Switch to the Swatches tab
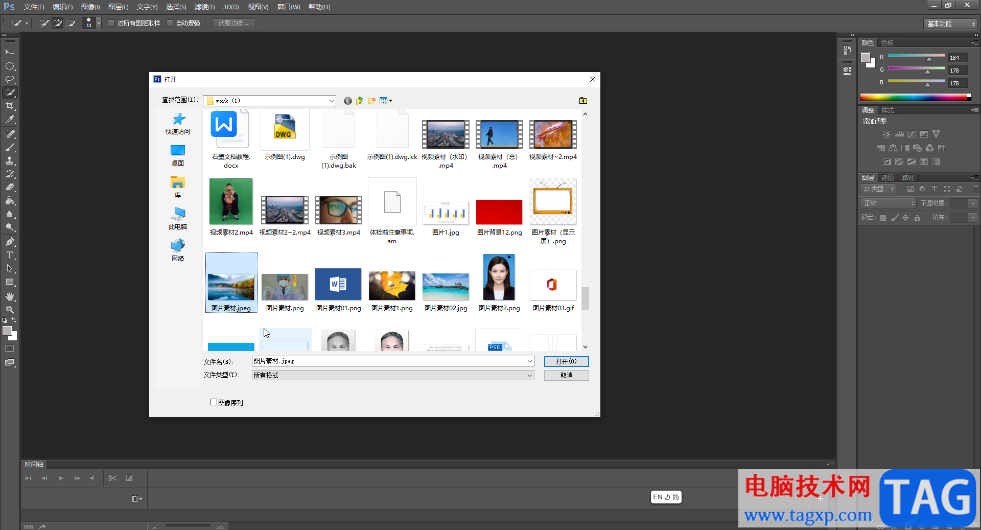 click(887, 43)
